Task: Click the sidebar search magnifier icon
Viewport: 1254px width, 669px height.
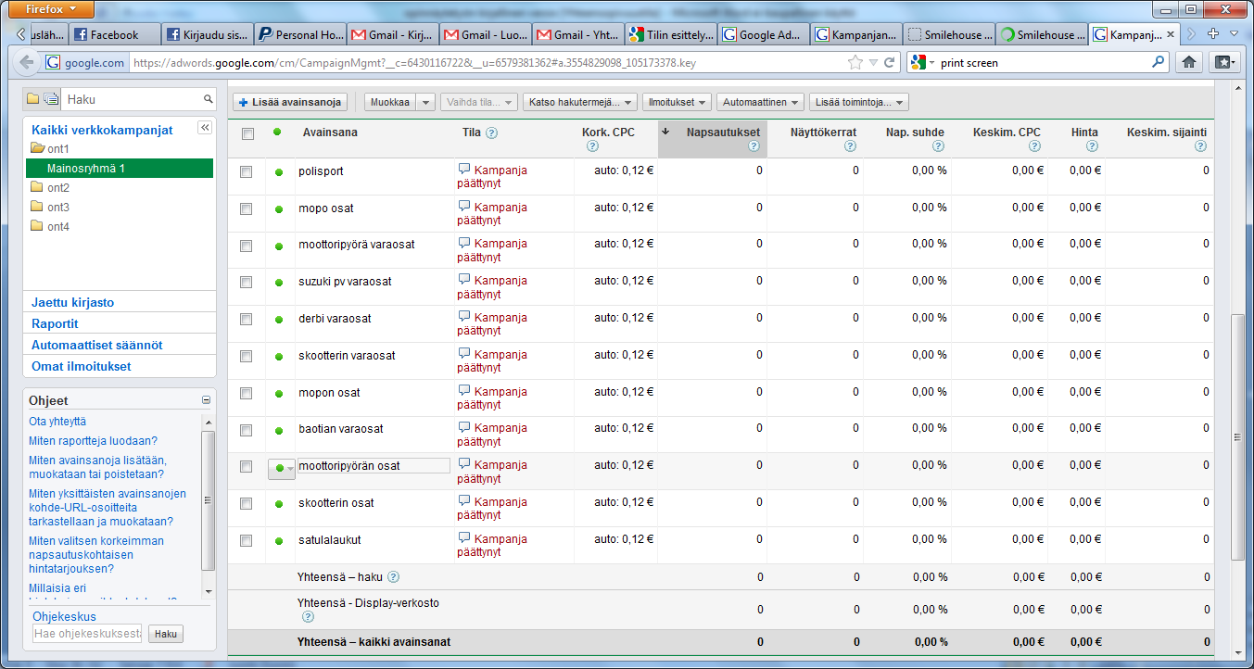Action: [x=209, y=99]
